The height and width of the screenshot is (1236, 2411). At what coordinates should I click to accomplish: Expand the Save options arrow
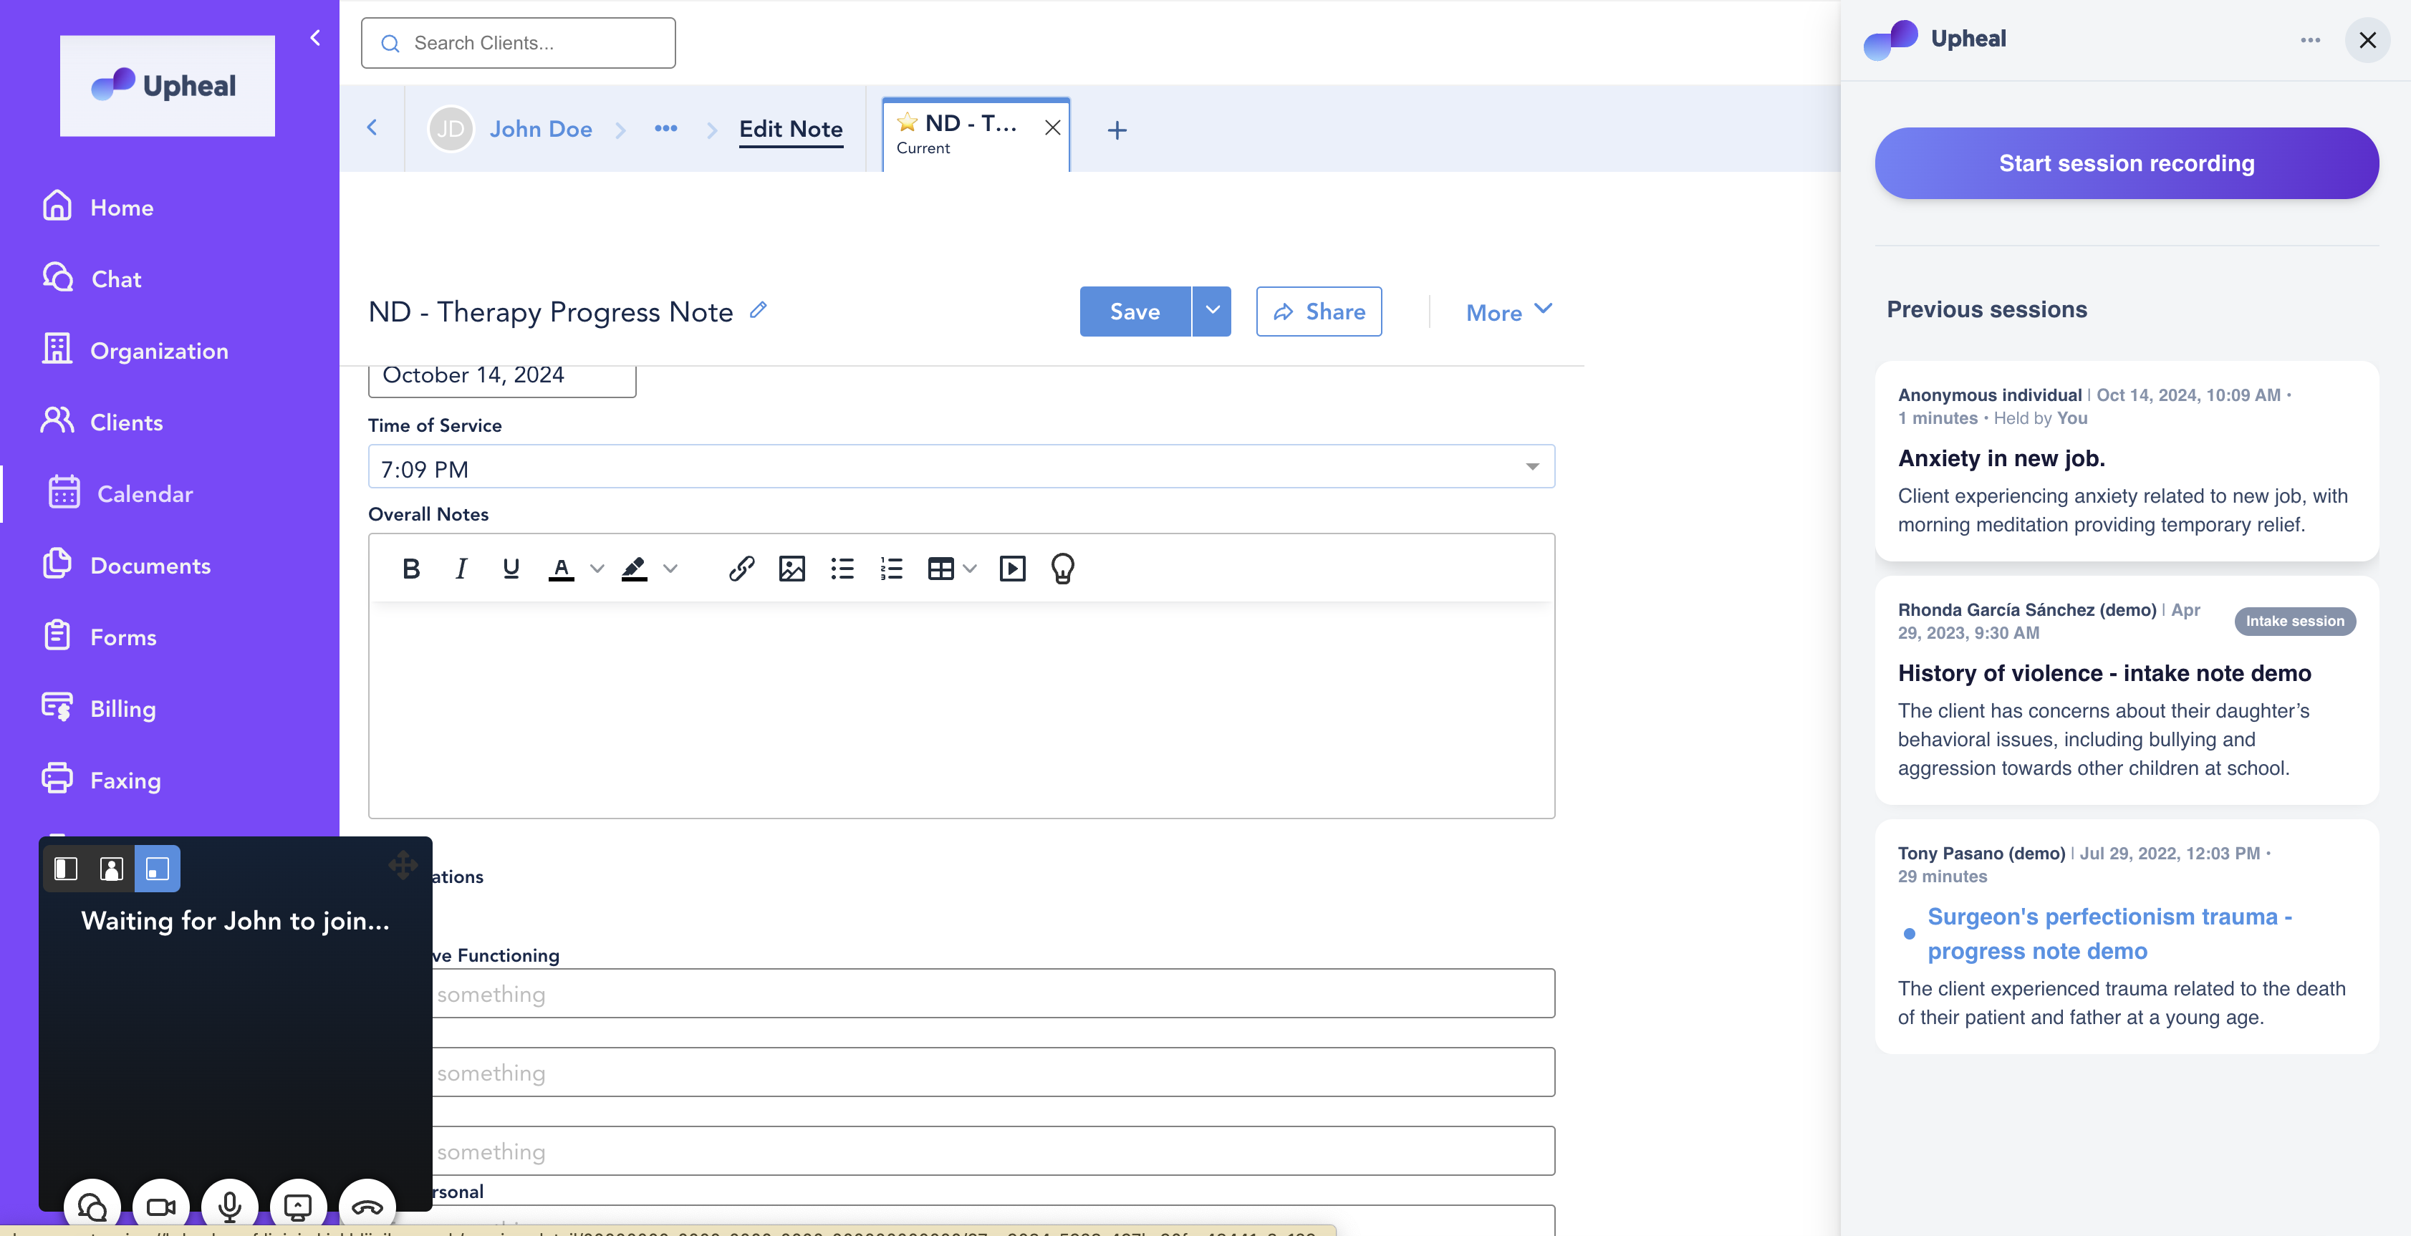[1211, 311]
